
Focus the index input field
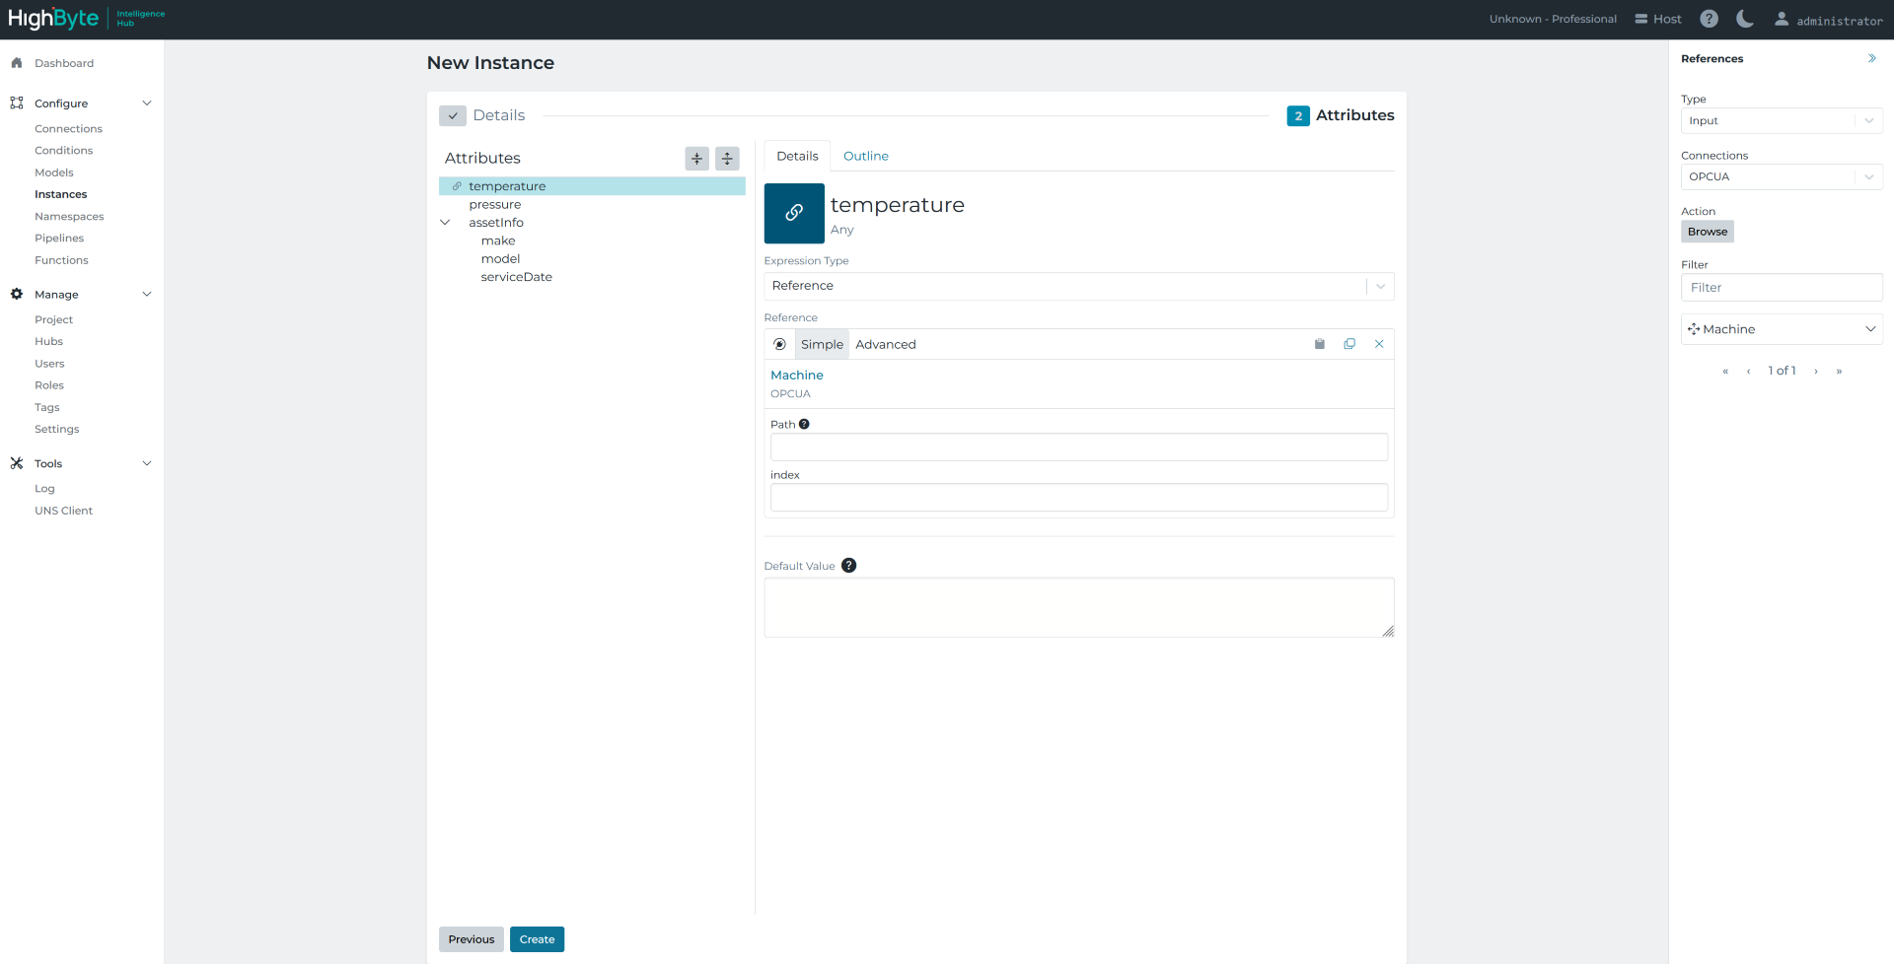(1078, 498)
